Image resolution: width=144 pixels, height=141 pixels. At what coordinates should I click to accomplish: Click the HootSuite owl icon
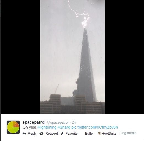click(x=99, y=133)
